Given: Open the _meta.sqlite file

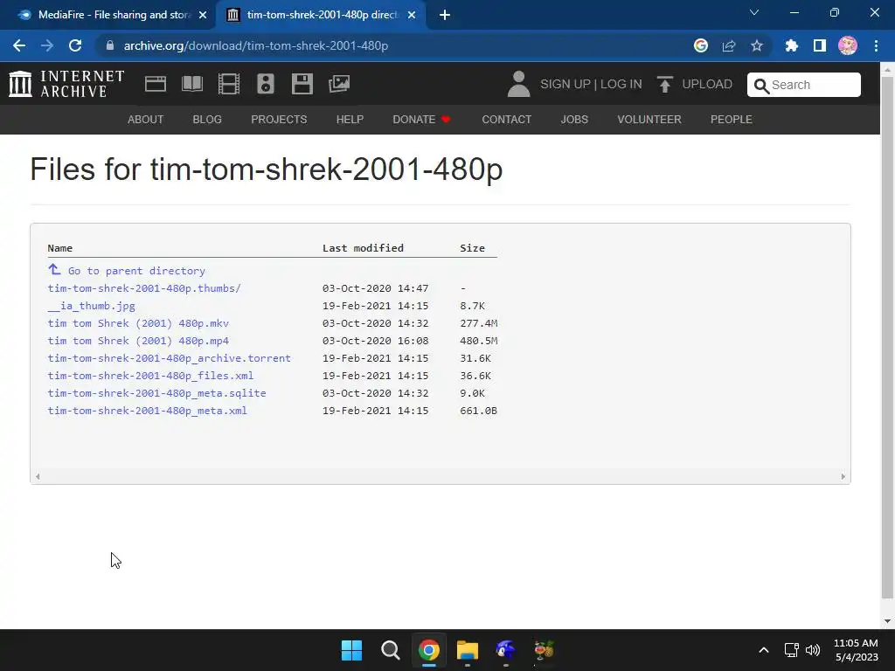Looking at the screenshot, I should [157, 393].
